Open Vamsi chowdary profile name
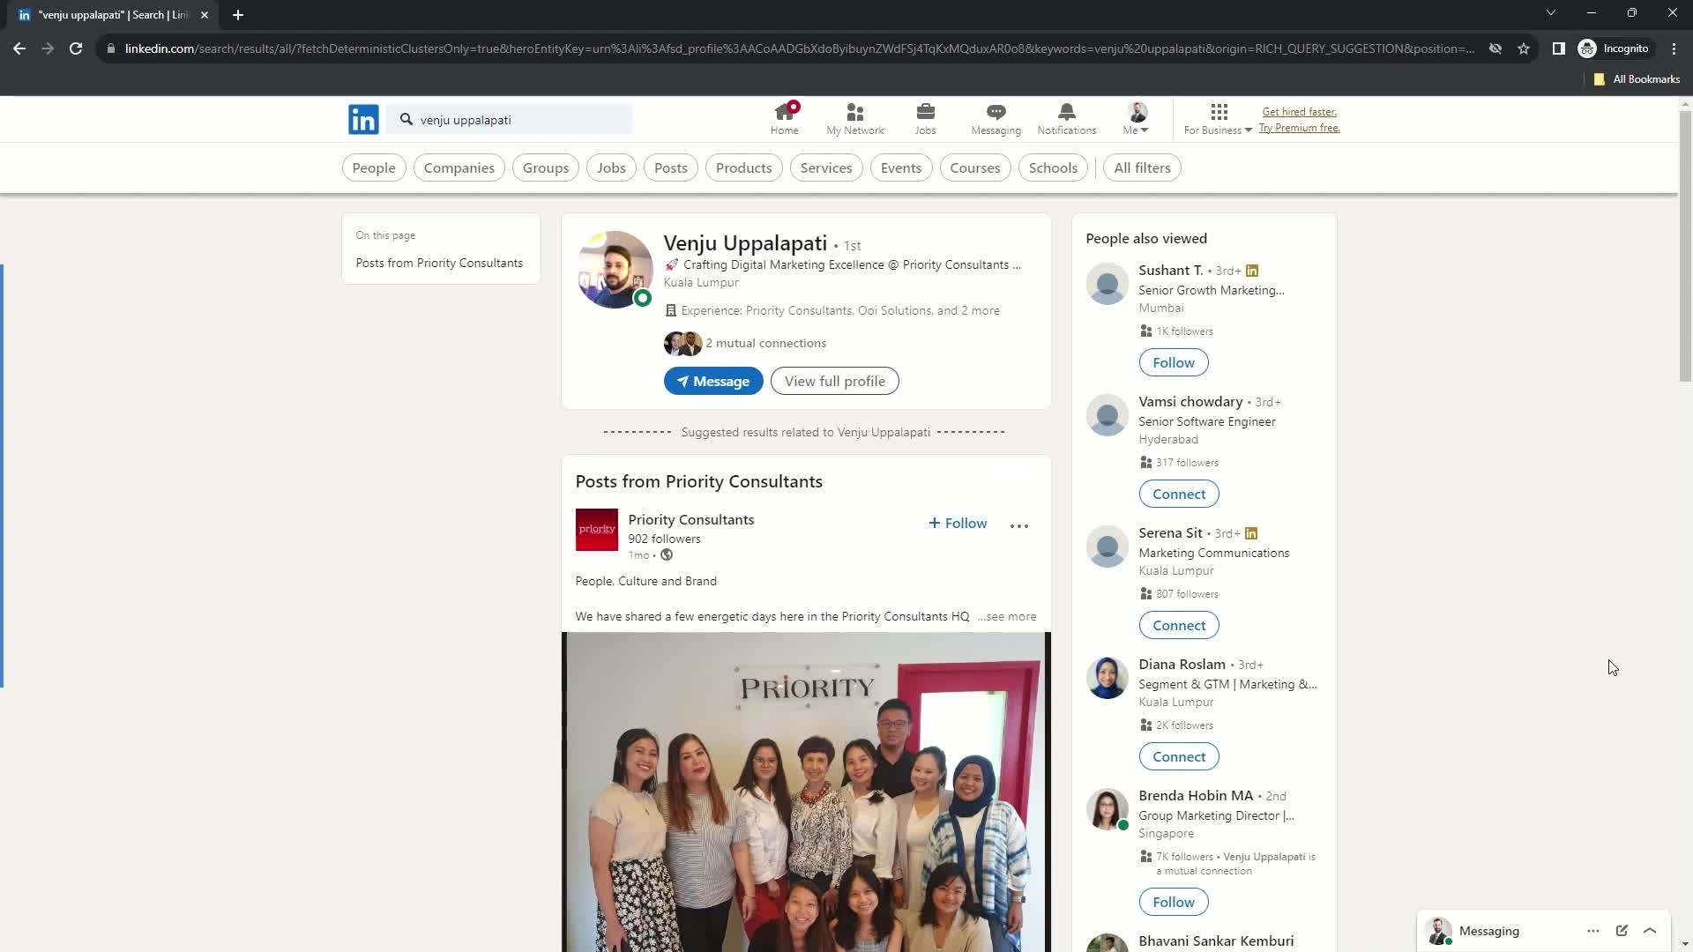The image size is (1693, 952). pos(1190,401)
